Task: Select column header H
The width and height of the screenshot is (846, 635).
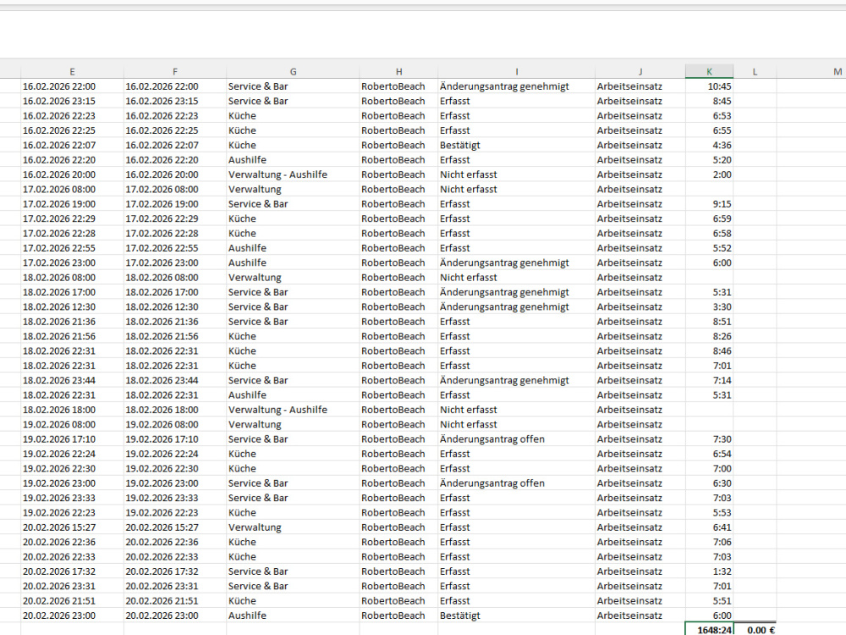Action: pos(398,71)
